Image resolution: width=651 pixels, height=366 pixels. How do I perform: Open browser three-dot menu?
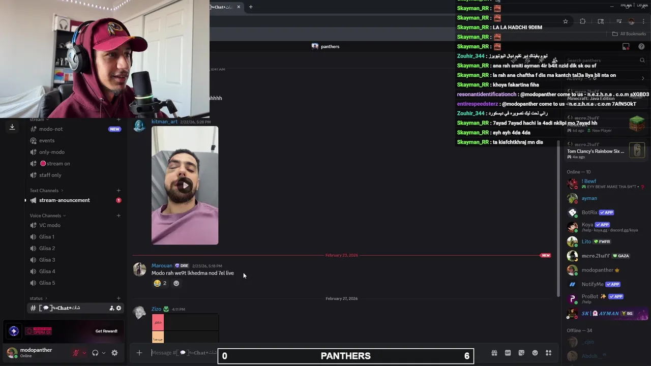pyautogui.click(x=643, y=21)
